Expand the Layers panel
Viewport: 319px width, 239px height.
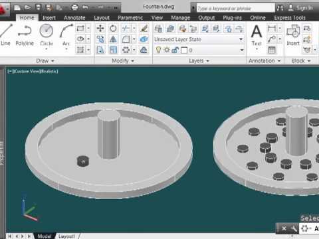click(199, 60)
